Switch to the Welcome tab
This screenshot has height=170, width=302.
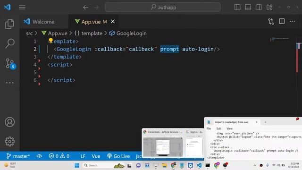click(x=44, y=22)
